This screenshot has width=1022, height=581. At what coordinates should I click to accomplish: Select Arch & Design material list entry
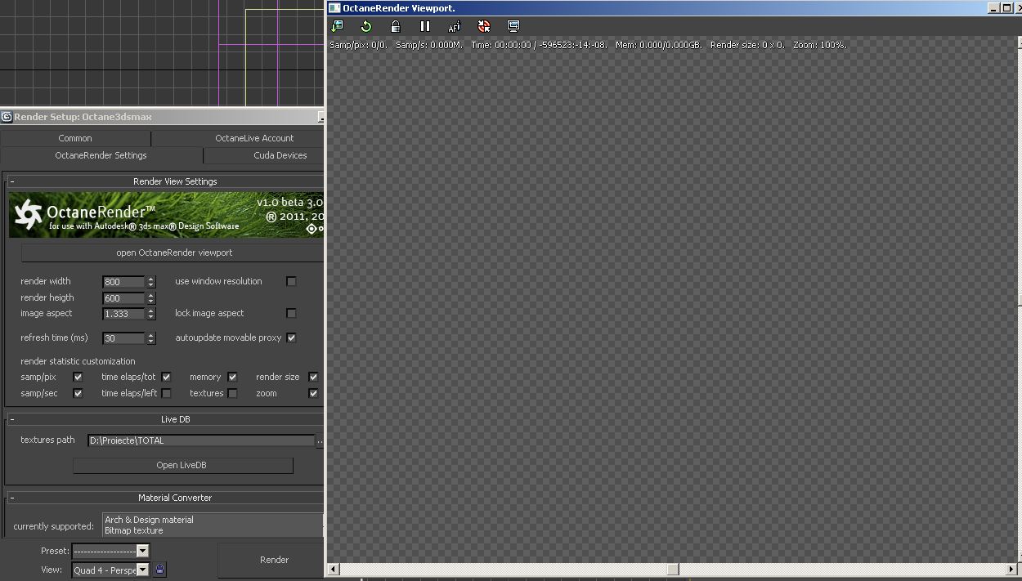(149, 520)
